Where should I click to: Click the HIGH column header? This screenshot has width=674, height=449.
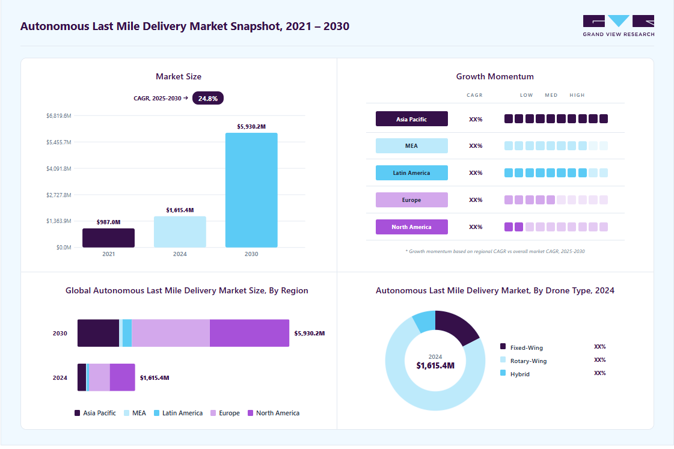click(x=577, y=95)
